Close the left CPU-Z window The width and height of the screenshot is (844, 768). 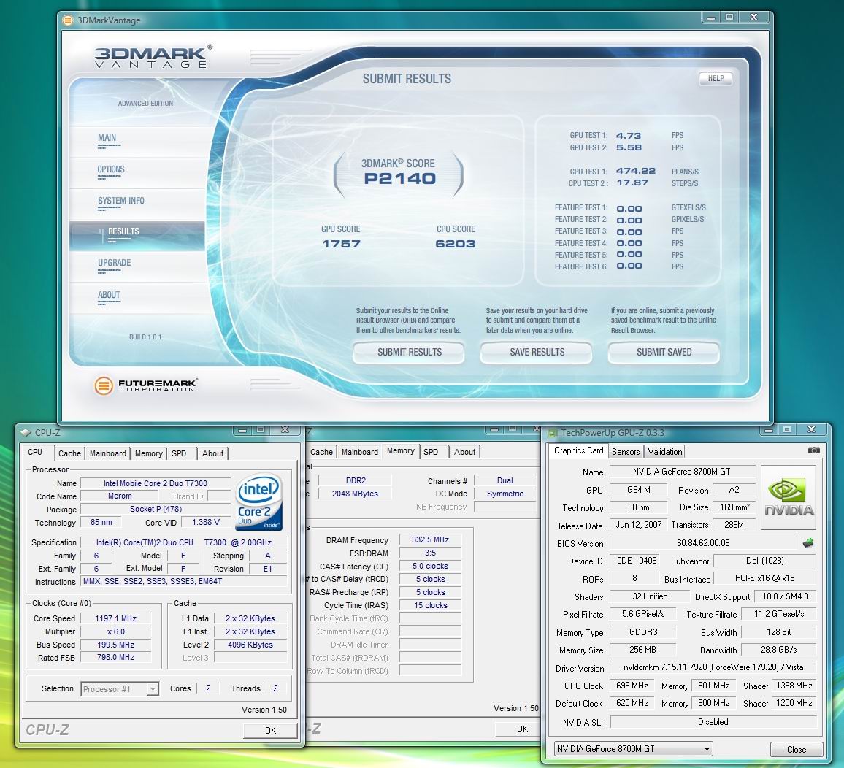pyautogui.click(x=285, y=429)
